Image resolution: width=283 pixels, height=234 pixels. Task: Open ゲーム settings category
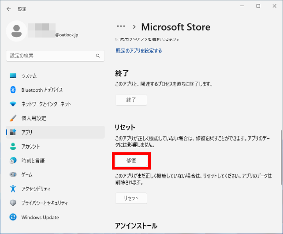pyautogui.click(x=27, y=175)
